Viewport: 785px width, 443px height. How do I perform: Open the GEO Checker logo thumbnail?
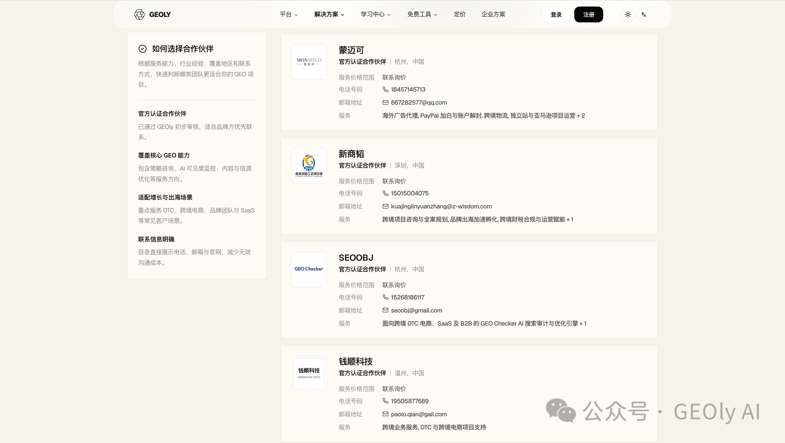point(309,270)
